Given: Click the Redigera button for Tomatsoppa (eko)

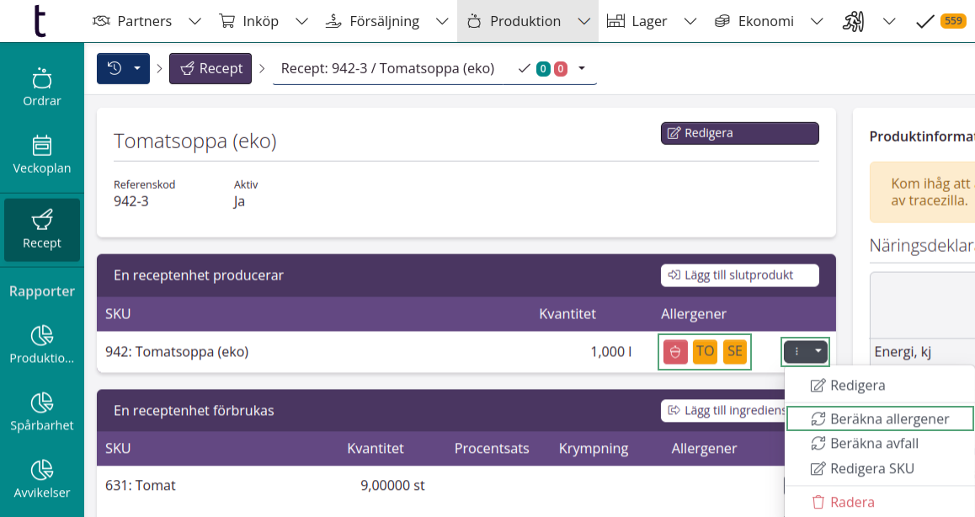Looking at the screenshot, I should (x=739, y=133).
